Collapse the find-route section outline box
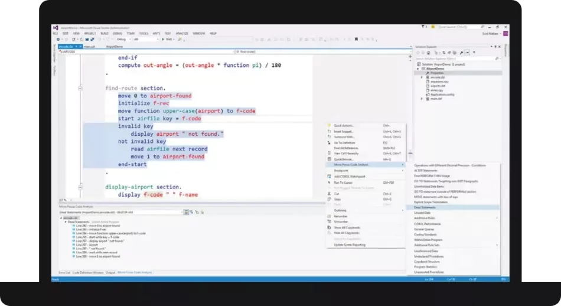561x306 pixels. pyautogui.click(x=80, y=88)
